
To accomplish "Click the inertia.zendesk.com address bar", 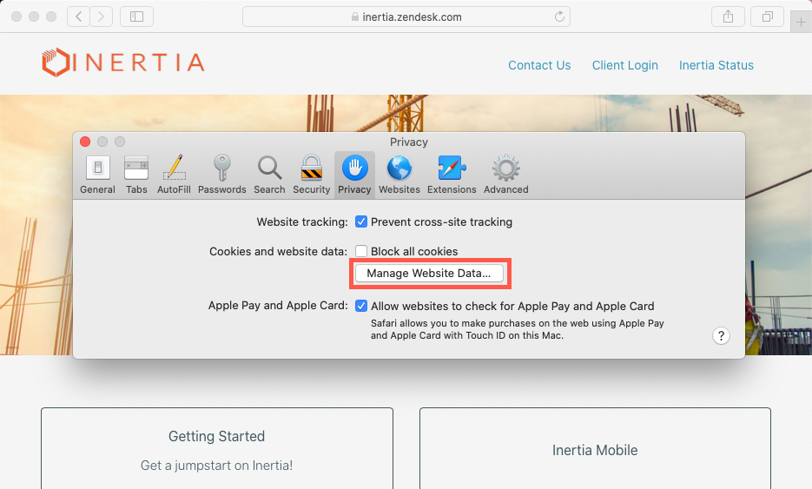I will click(406, 17).
